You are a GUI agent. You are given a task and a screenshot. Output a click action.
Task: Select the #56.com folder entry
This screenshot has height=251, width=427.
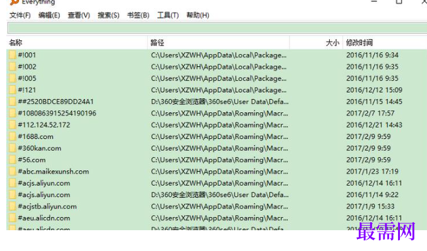216,160
